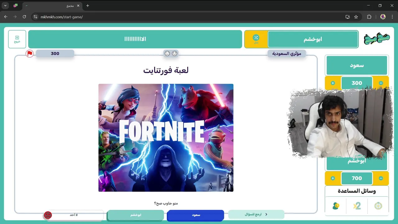Use the call-a-friend lifeline icon
Viewport: 398px width, 224px height.
(x=336, y=206)
